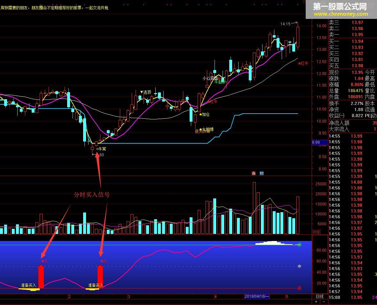Click the red 涨 indicator icon
The width and height of the screenshot is (377, 305).
254,173
